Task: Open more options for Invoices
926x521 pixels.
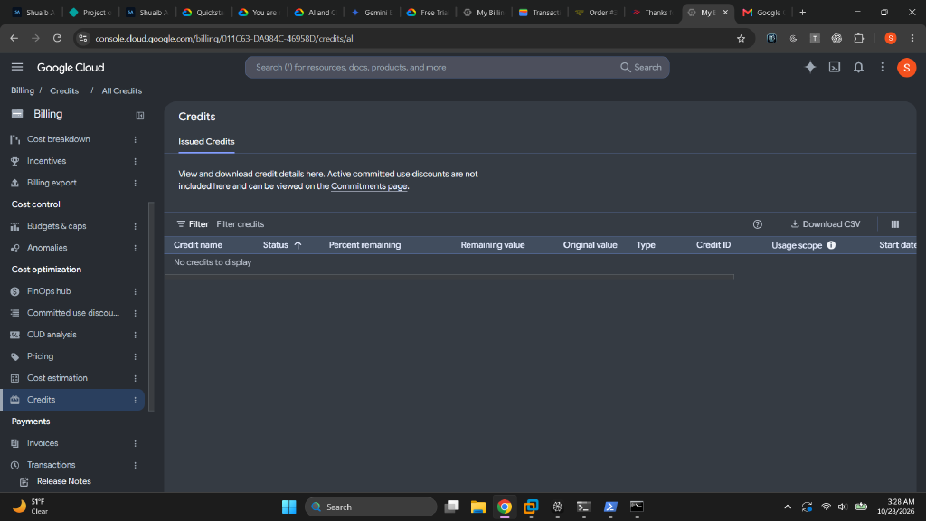Action: pyautogui.click(x=136, y=443)
